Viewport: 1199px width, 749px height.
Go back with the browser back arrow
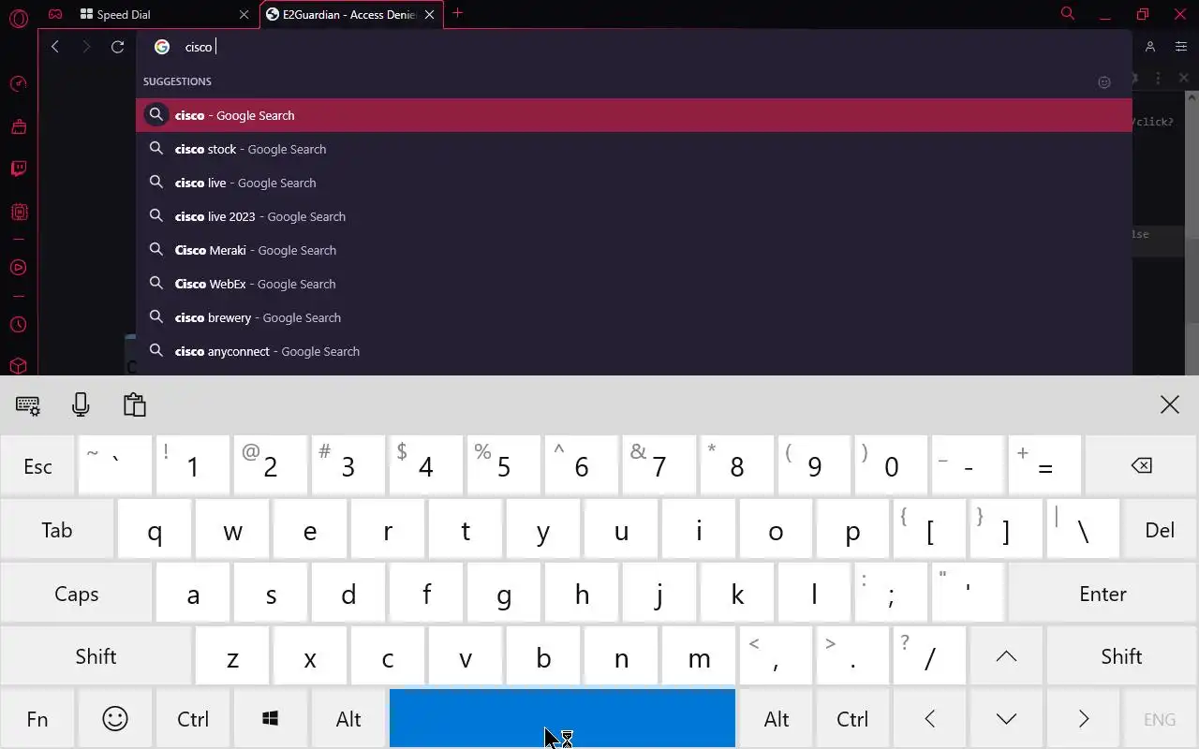55,47
